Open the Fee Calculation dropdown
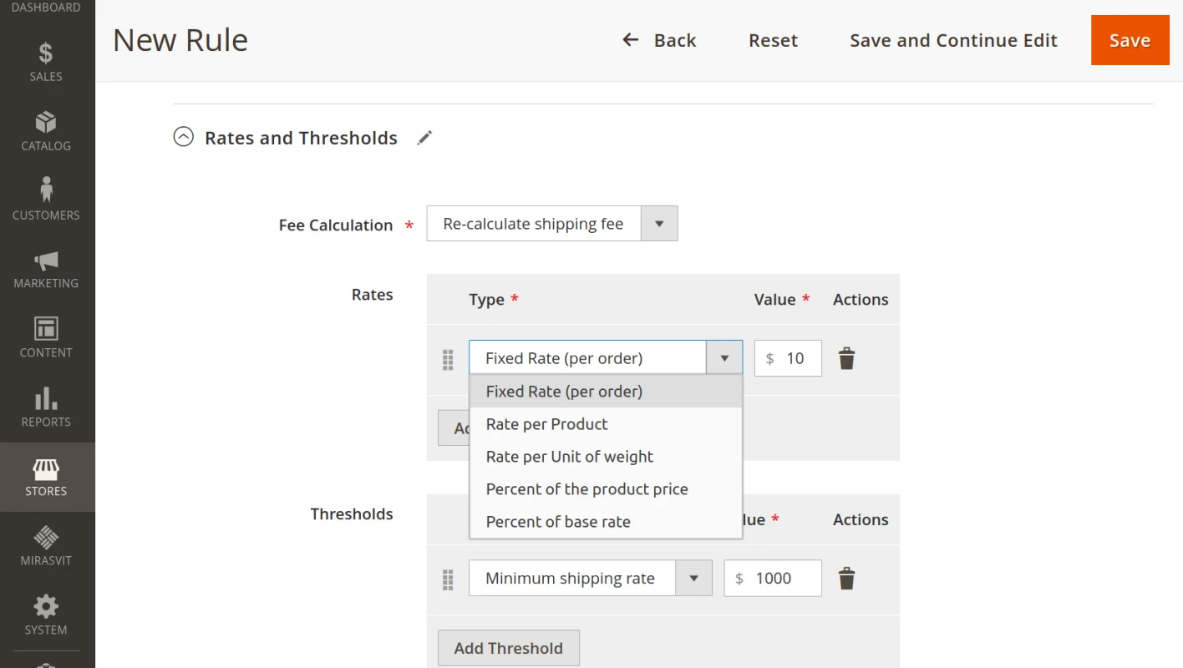The image size is (1183, 668). (x=658, y=223)
